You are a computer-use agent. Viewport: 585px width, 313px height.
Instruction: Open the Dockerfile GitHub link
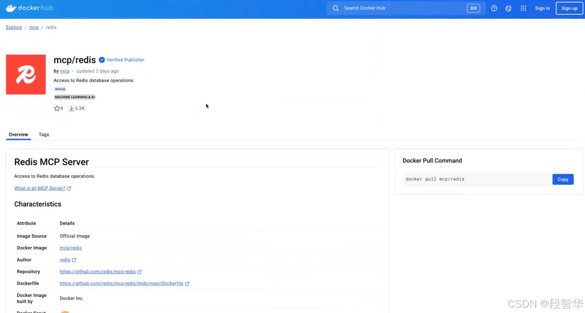coord(121,283)
